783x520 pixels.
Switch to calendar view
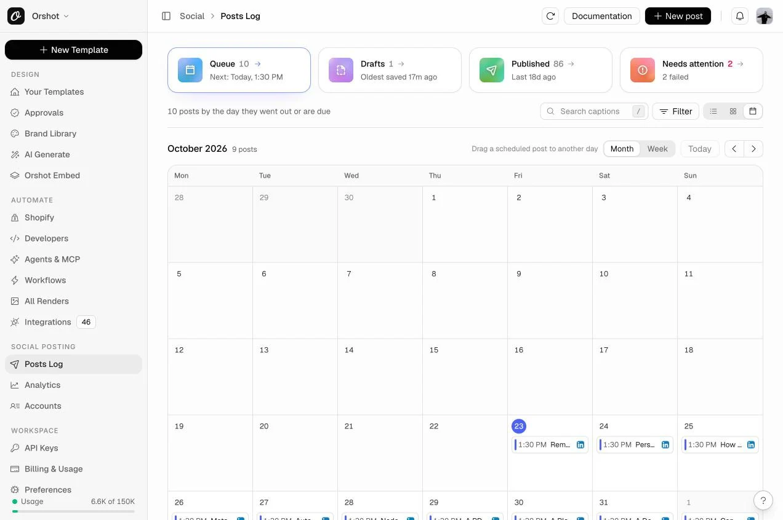pyautogui.click(x=753, y=111)
